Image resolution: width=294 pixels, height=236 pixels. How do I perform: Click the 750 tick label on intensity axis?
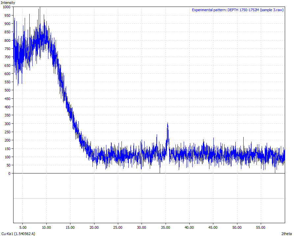pyautogui.click(x=7, y=48)
